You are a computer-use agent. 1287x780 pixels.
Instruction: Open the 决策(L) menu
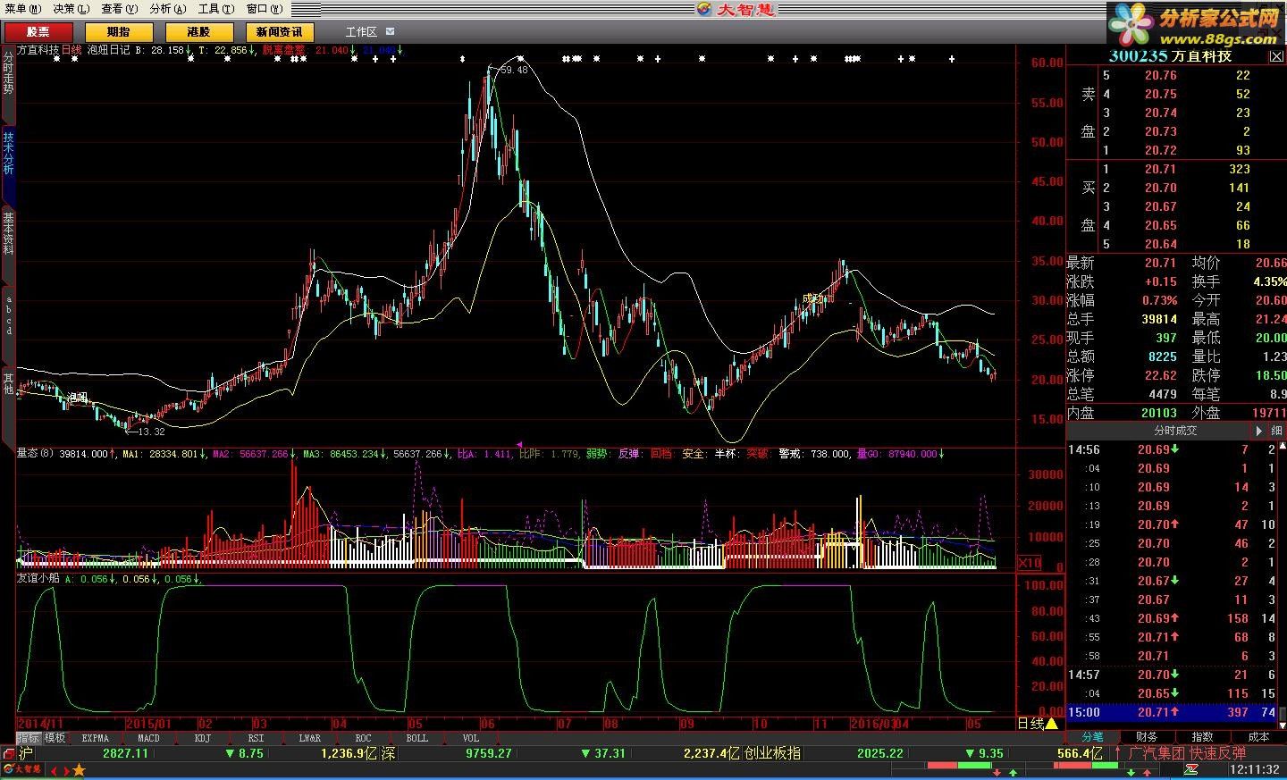(x=71, y=8)
